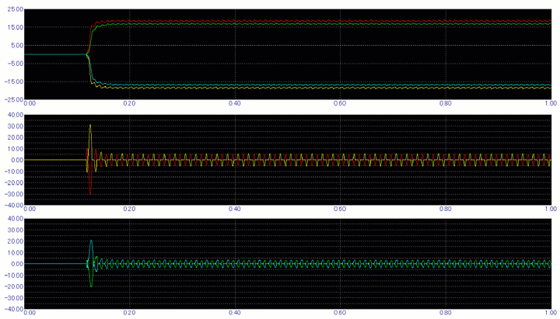
Task: Select the 0.20 time label under middle plot
Action: click(x=129, y=209)
